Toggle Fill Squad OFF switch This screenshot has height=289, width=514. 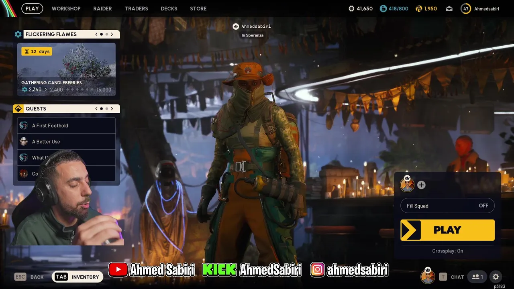point(447,206)
